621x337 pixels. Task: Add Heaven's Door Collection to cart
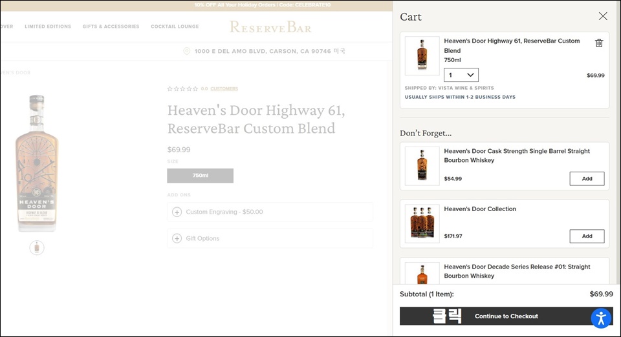tap(587, 236)
